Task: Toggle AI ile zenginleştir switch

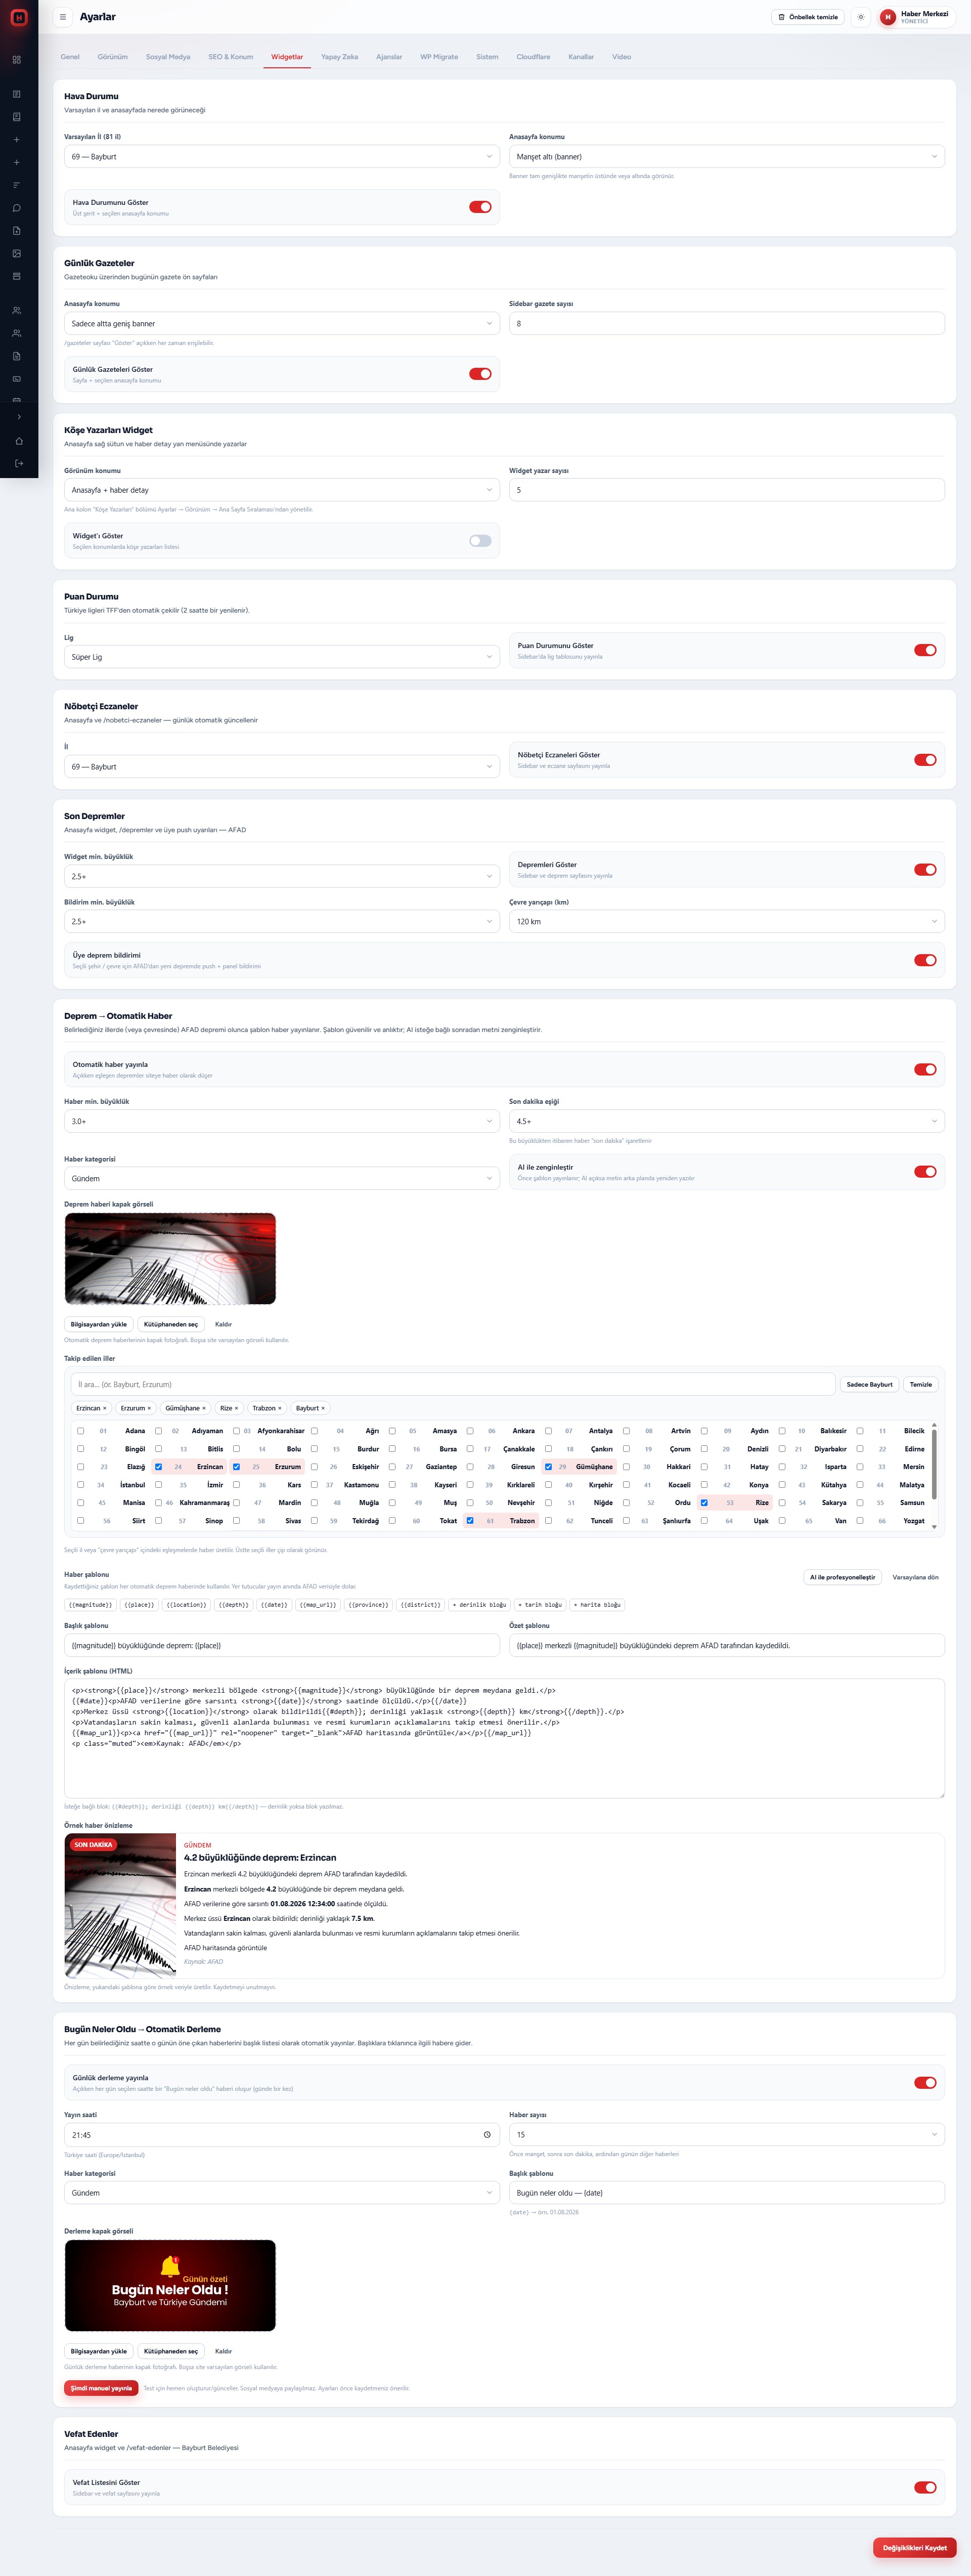Action: coord(925,1172)
